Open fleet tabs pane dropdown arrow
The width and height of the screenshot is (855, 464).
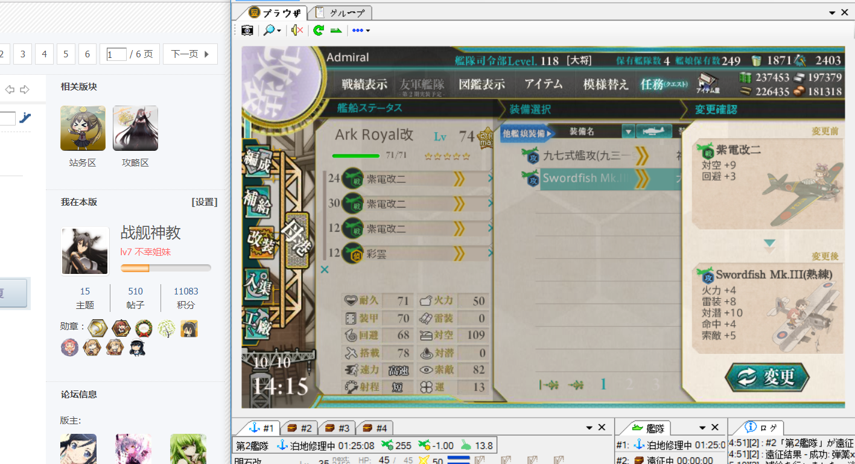[x=589, y=427]
